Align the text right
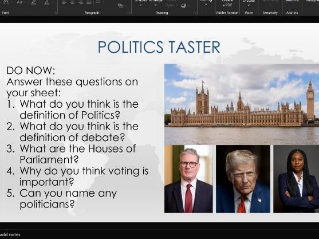This screenshot has height=239, width=319. [81, 2]
